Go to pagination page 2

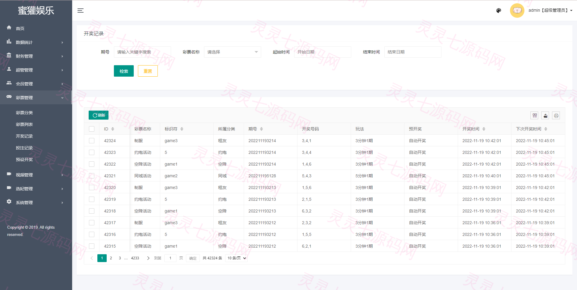111,258
